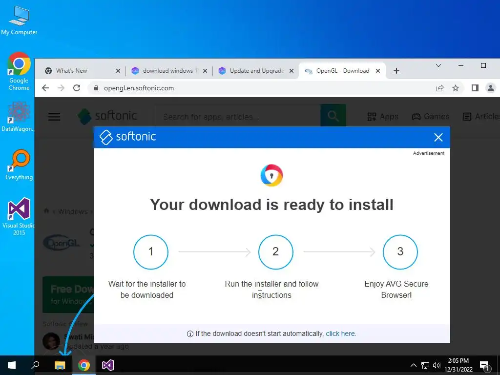Open DataWagon desktop shortcut
500x375 pixels.
click(18, 116)
